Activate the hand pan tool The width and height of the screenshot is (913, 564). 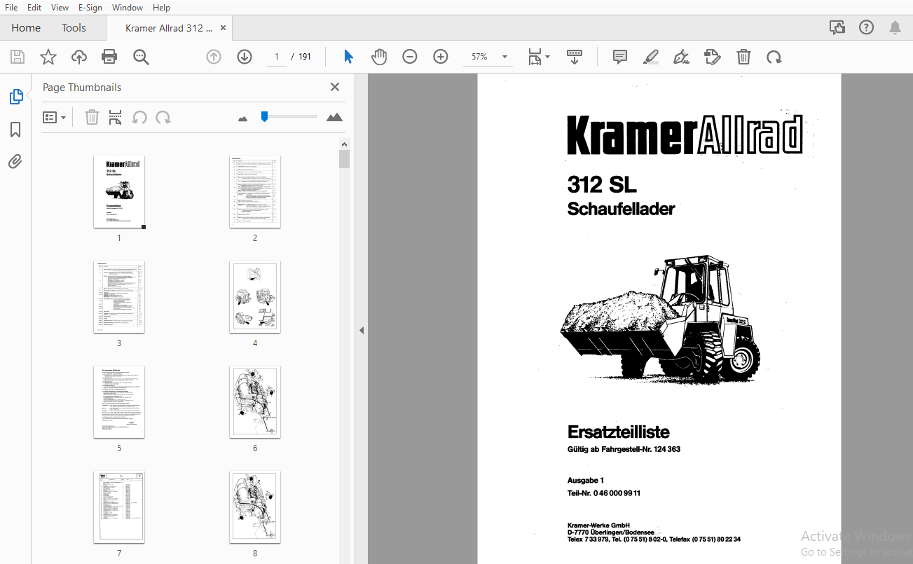pos(379,57)
